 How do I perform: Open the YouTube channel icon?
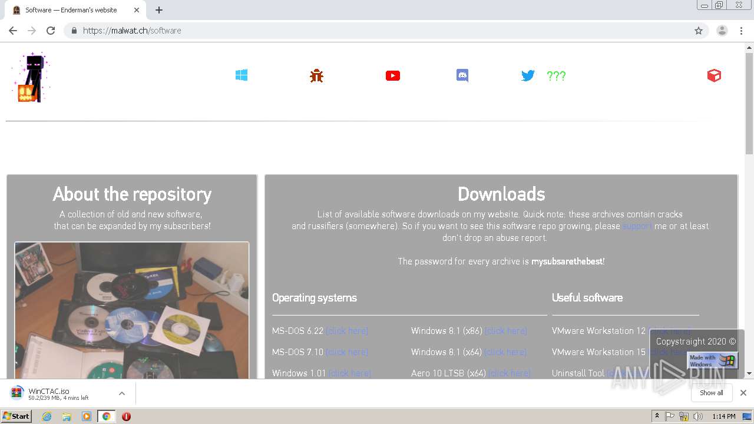point(393,75)
